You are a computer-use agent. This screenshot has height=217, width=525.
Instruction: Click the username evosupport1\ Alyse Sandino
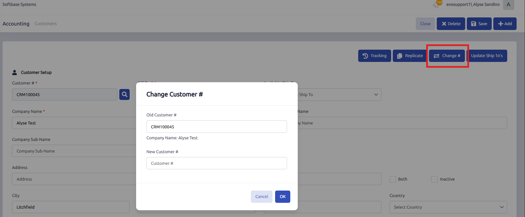click(x=473, y=5)
